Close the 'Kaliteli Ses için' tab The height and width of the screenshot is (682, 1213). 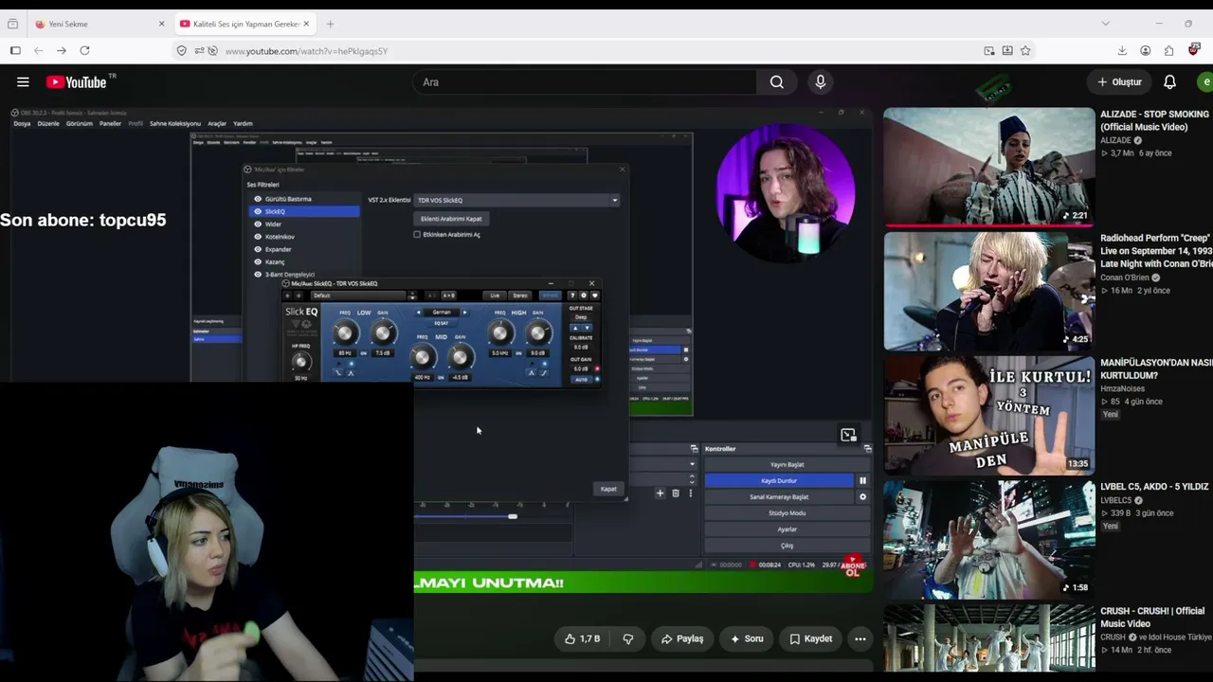click(x=306, y=24)
